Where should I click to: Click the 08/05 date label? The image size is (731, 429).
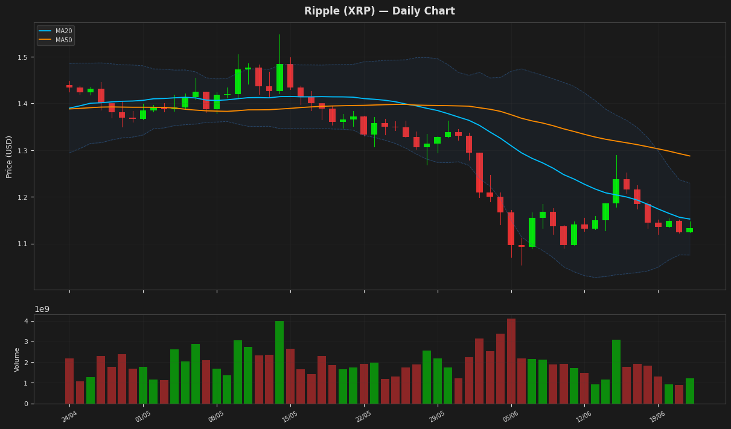(216, 416)
